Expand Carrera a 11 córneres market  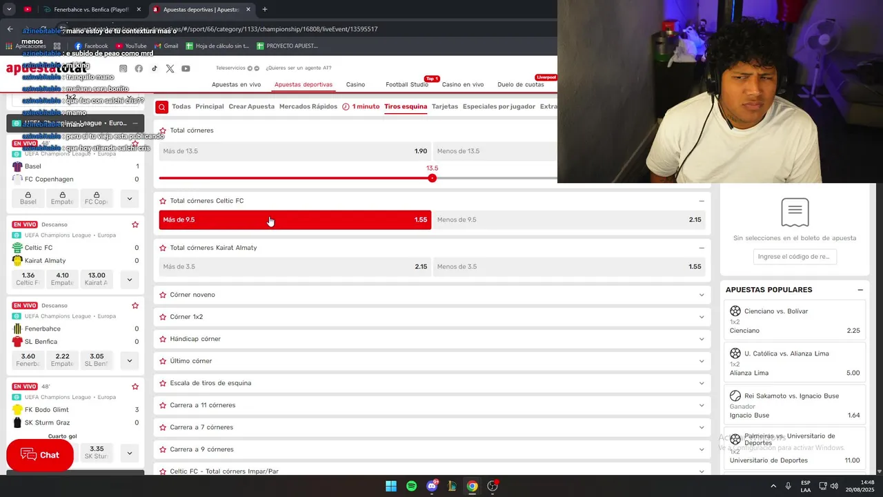pos(702,405)
